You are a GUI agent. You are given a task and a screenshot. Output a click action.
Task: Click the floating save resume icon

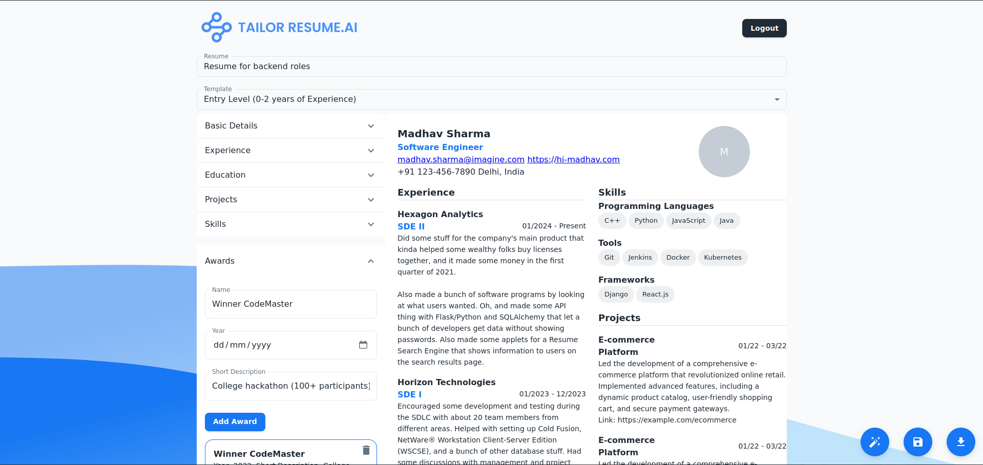(917, 441)
